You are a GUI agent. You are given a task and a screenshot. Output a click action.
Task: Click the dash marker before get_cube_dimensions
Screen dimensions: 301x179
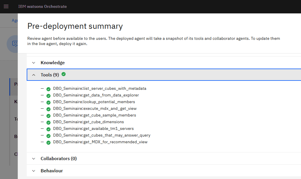42,122
